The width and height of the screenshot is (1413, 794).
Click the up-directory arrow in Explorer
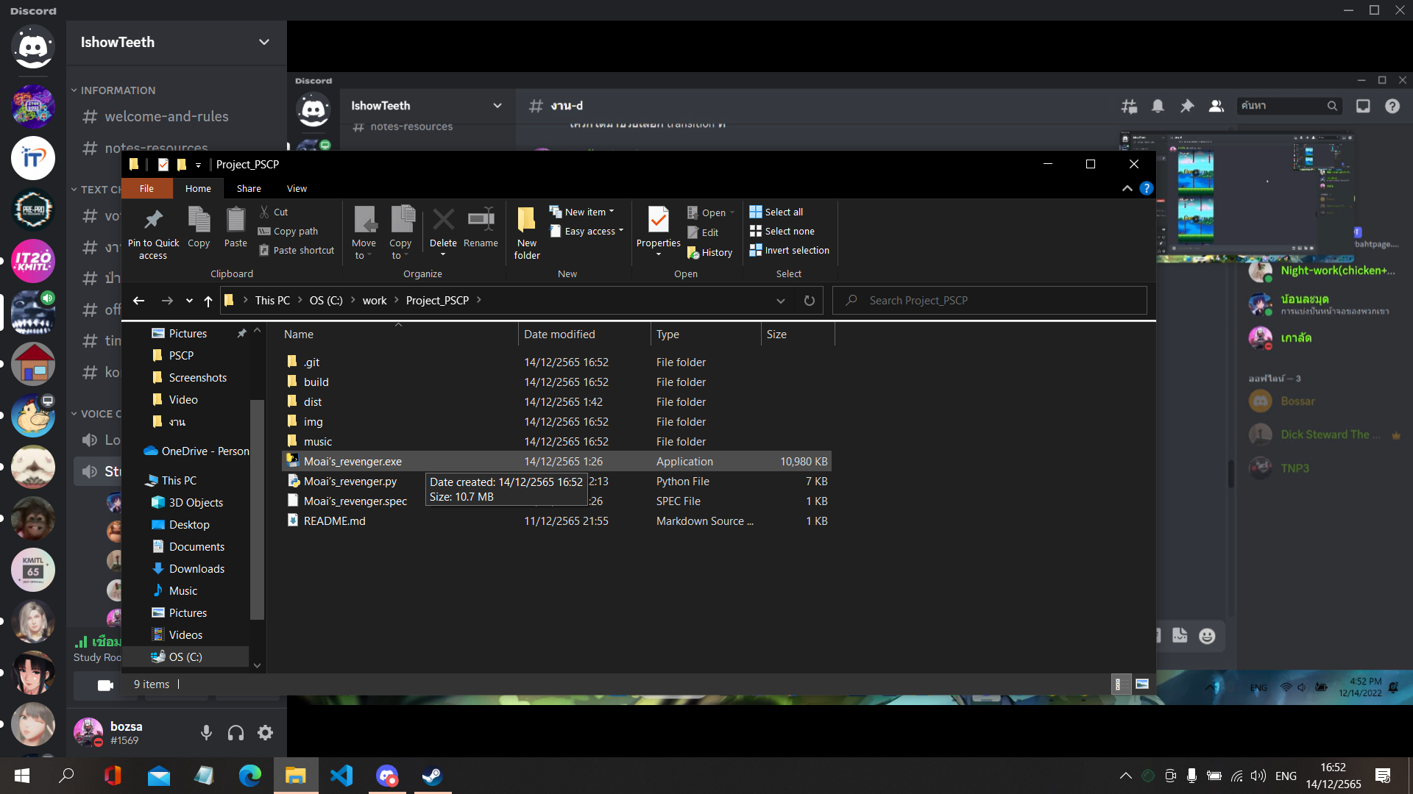click(x=208, y=301)
